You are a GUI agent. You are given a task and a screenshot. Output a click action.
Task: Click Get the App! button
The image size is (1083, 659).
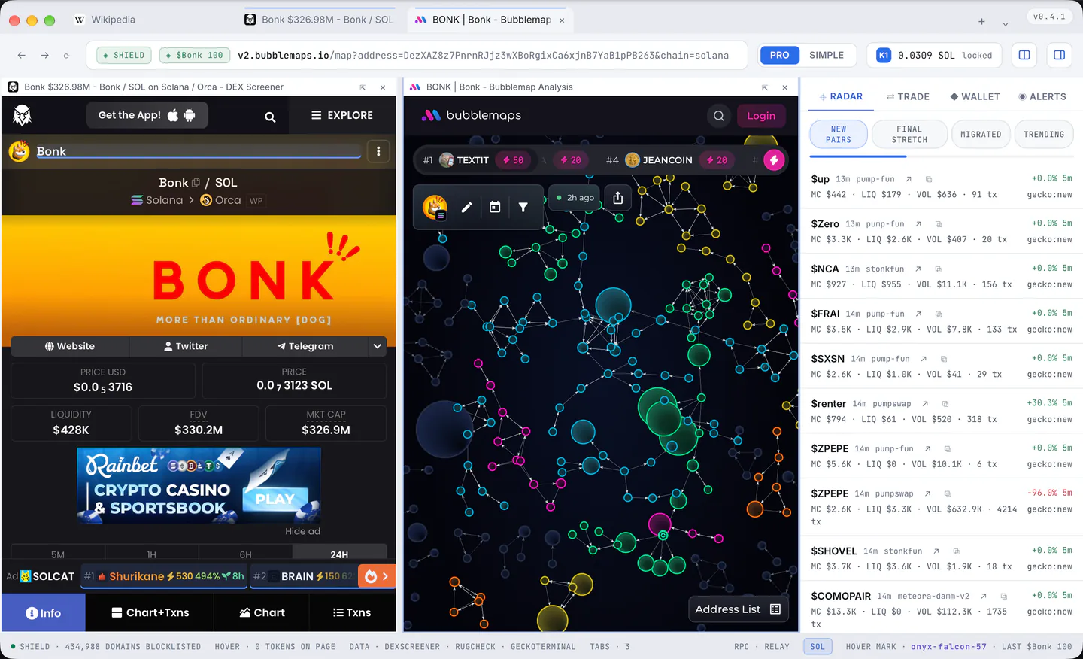147,115
